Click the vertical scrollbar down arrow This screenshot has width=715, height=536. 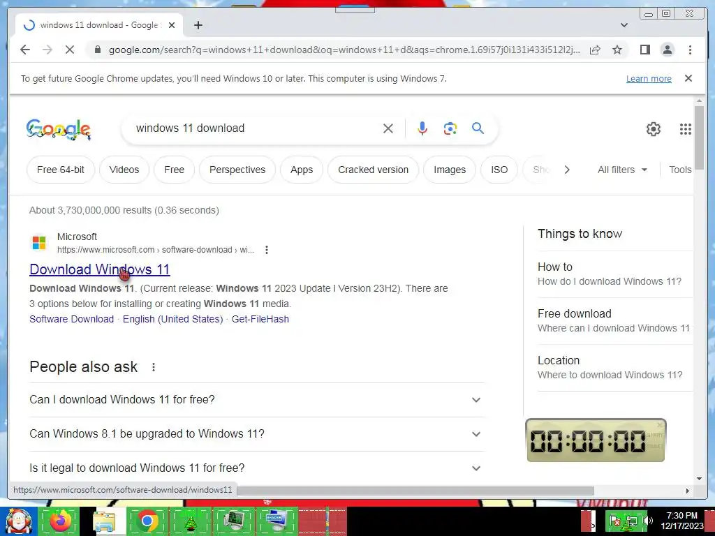click(x=699, y=479)
